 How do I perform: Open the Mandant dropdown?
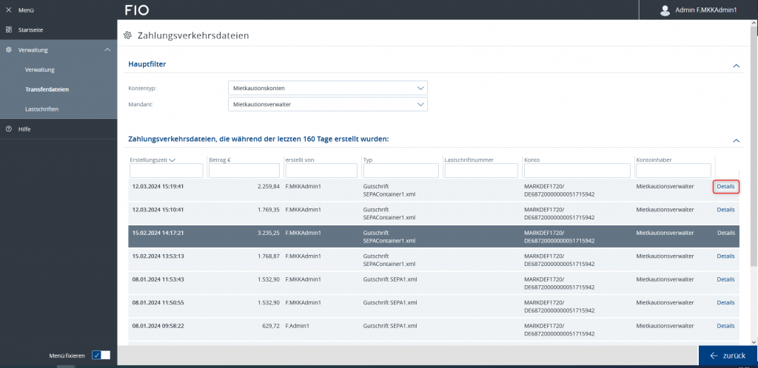click(x=327, y=105)
